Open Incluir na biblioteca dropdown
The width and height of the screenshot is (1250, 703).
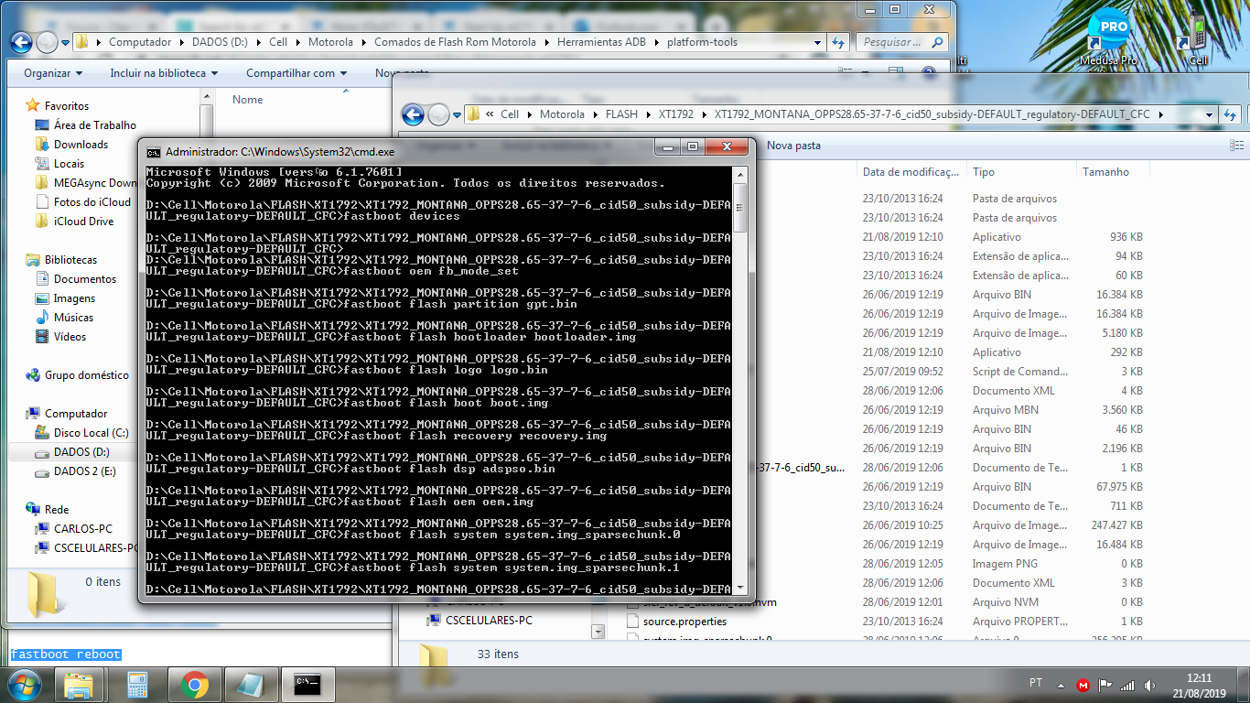pos(164,73)
